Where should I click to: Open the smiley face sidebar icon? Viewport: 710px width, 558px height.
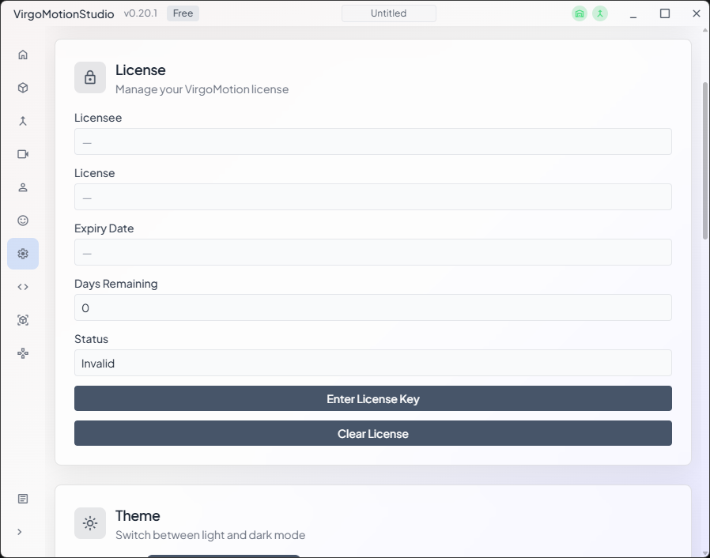click(23, 221)
